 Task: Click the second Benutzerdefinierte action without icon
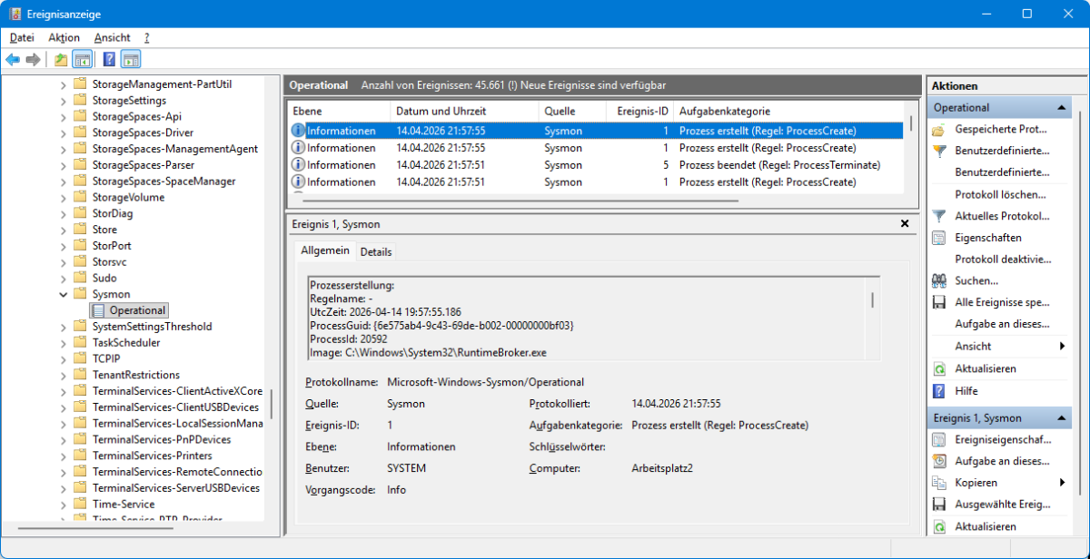(x=1002, y=172)
